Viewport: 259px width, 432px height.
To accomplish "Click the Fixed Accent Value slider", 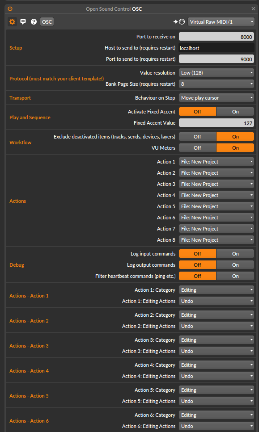I will (217, 122).
